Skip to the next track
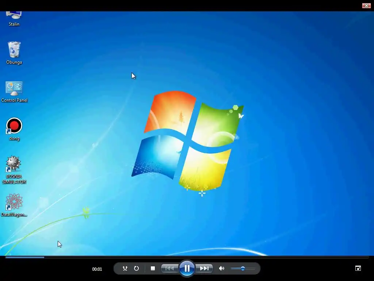The height and width of the screenshot is (281, 374). coord(204,268)
